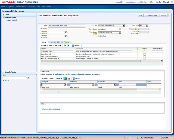Click the condition Value input field
The image size is (174, 139).
[x=127, y=85]
